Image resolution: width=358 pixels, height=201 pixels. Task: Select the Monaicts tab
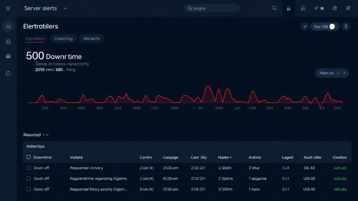coord(91,38)
